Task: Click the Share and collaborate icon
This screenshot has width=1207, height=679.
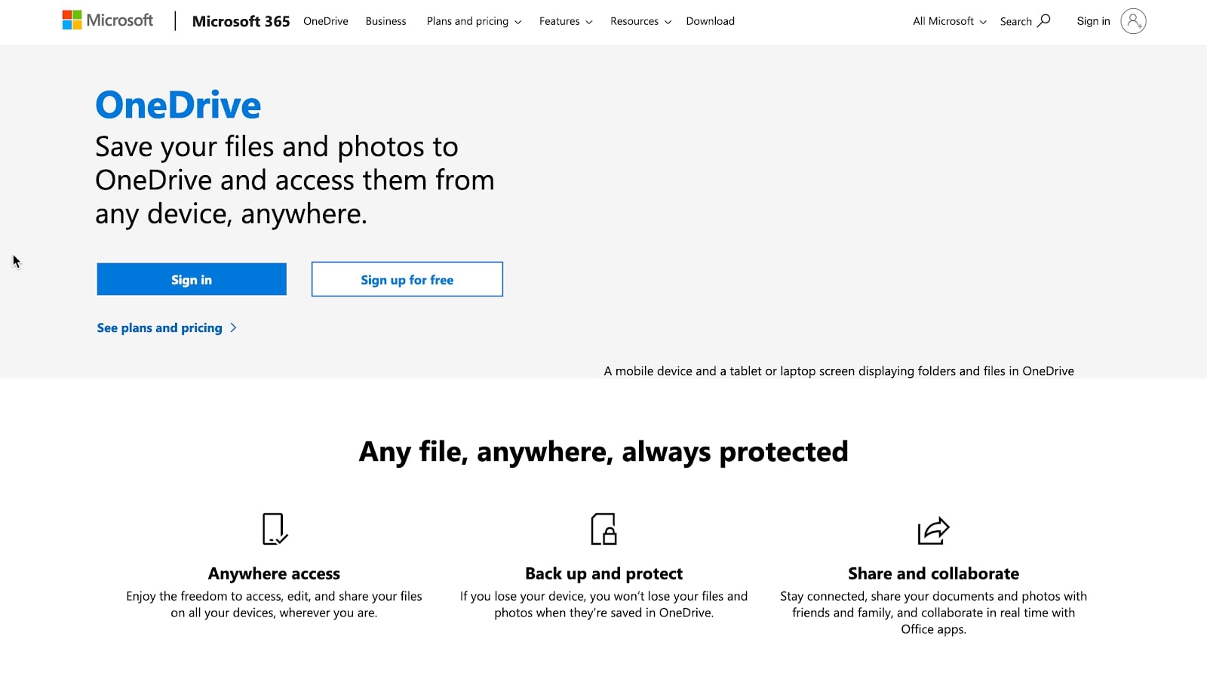Action: point(933,530)
